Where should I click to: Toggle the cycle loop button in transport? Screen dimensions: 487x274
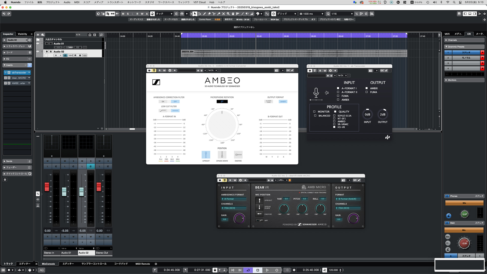(248, 270)
